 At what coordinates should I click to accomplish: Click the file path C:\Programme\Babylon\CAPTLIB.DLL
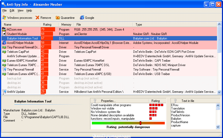click(45, 117)
